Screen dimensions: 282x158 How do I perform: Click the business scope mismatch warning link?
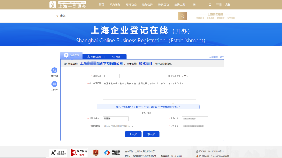[x=148, y=106]
